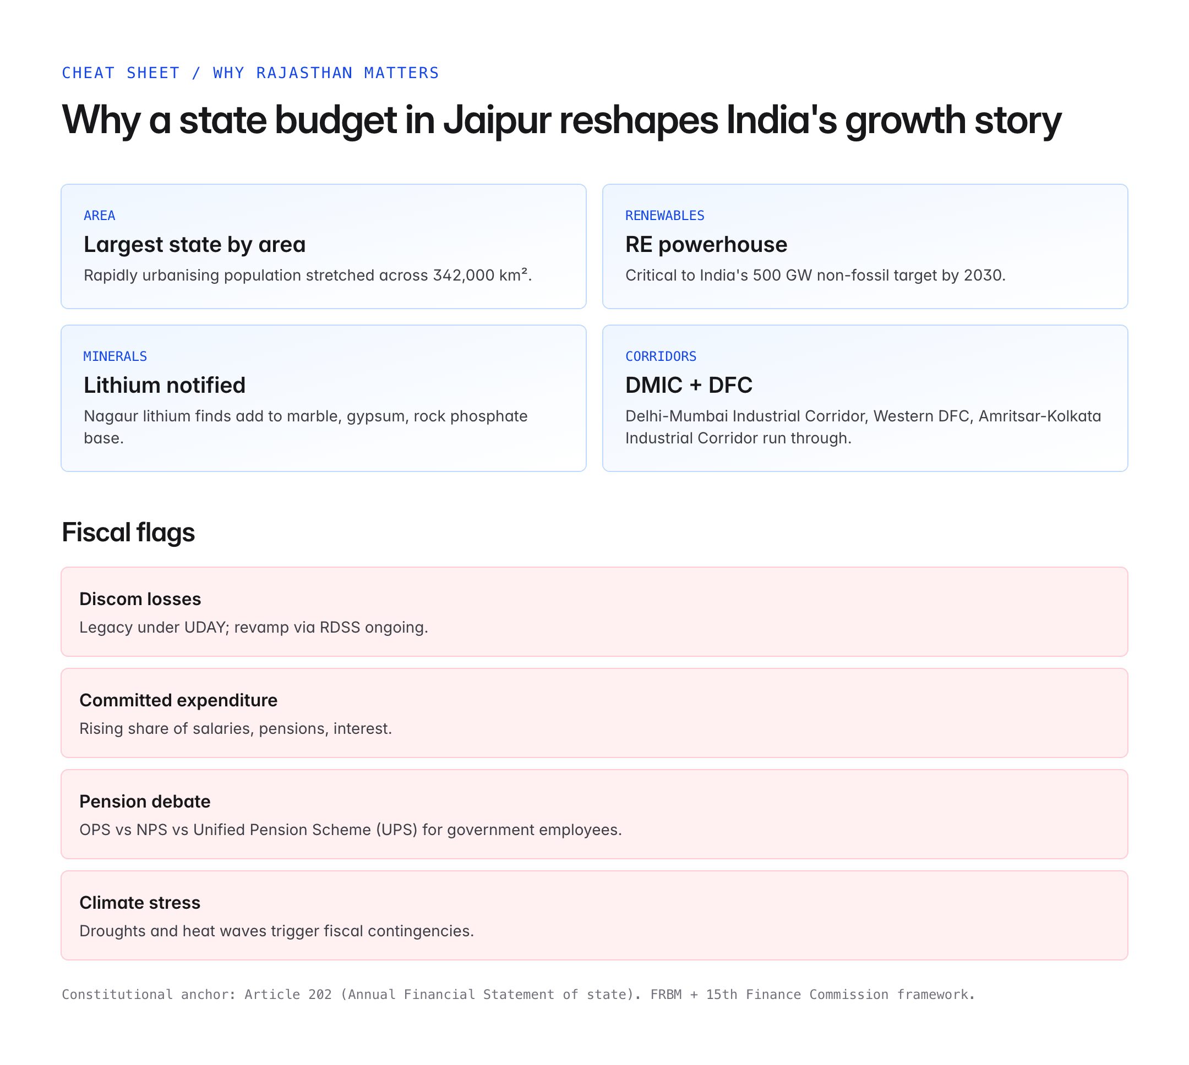Select the 'DMIC + DFC' heading

click(689, 385)
